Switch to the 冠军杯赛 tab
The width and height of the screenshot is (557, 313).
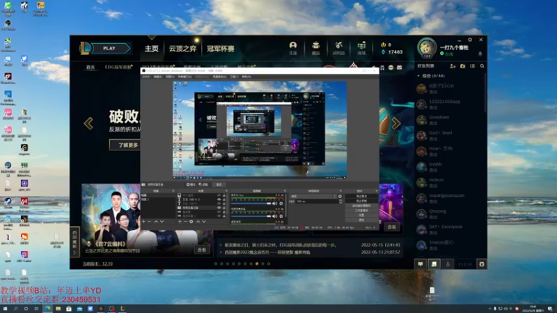tap(221, 48)
